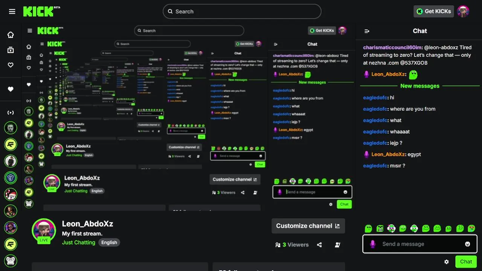
Task: Open the charismaticcouncil60im username in chat
Action: click(x=392, y=47)
